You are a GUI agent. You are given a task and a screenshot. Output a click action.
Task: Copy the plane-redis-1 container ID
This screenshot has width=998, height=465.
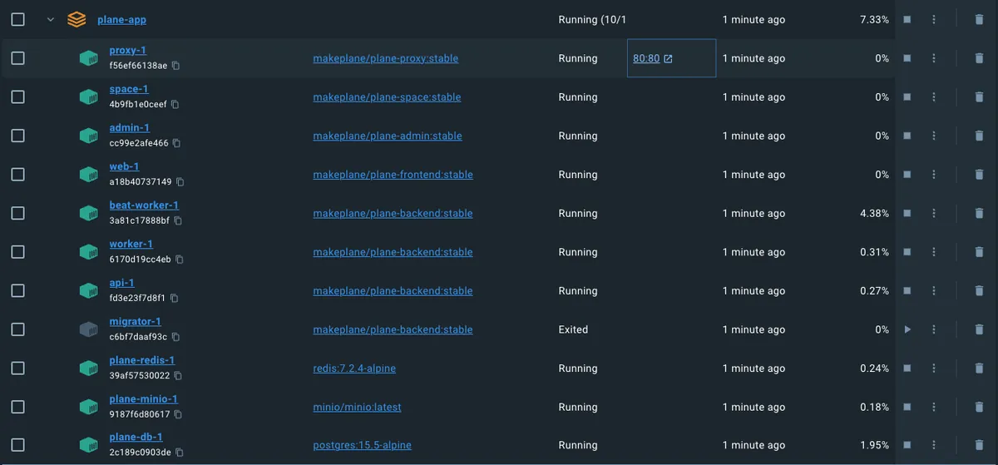179,376
